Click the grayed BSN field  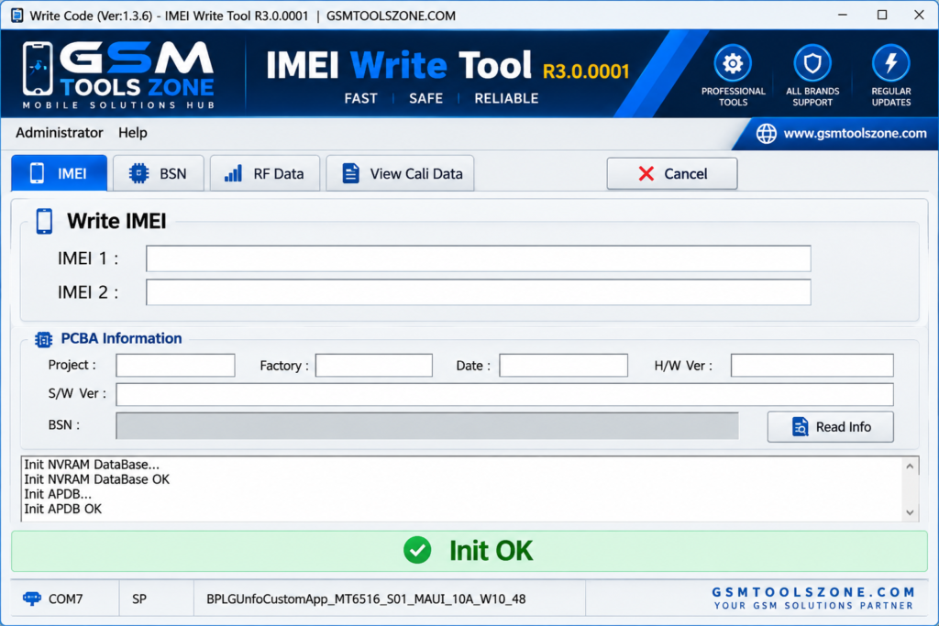click(427, 425)
